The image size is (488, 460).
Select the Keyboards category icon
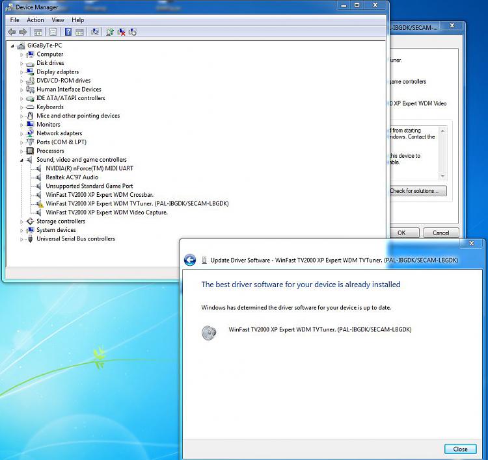pos(30,107)
